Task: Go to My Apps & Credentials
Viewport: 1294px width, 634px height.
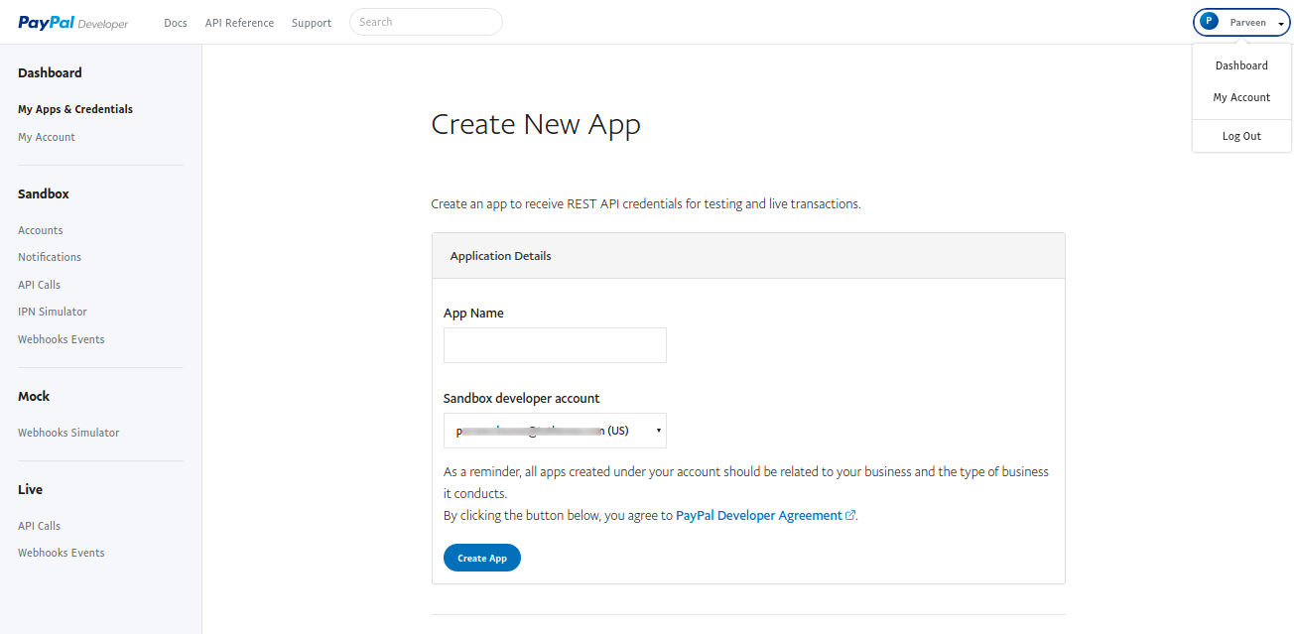Action: click(75, 109)
